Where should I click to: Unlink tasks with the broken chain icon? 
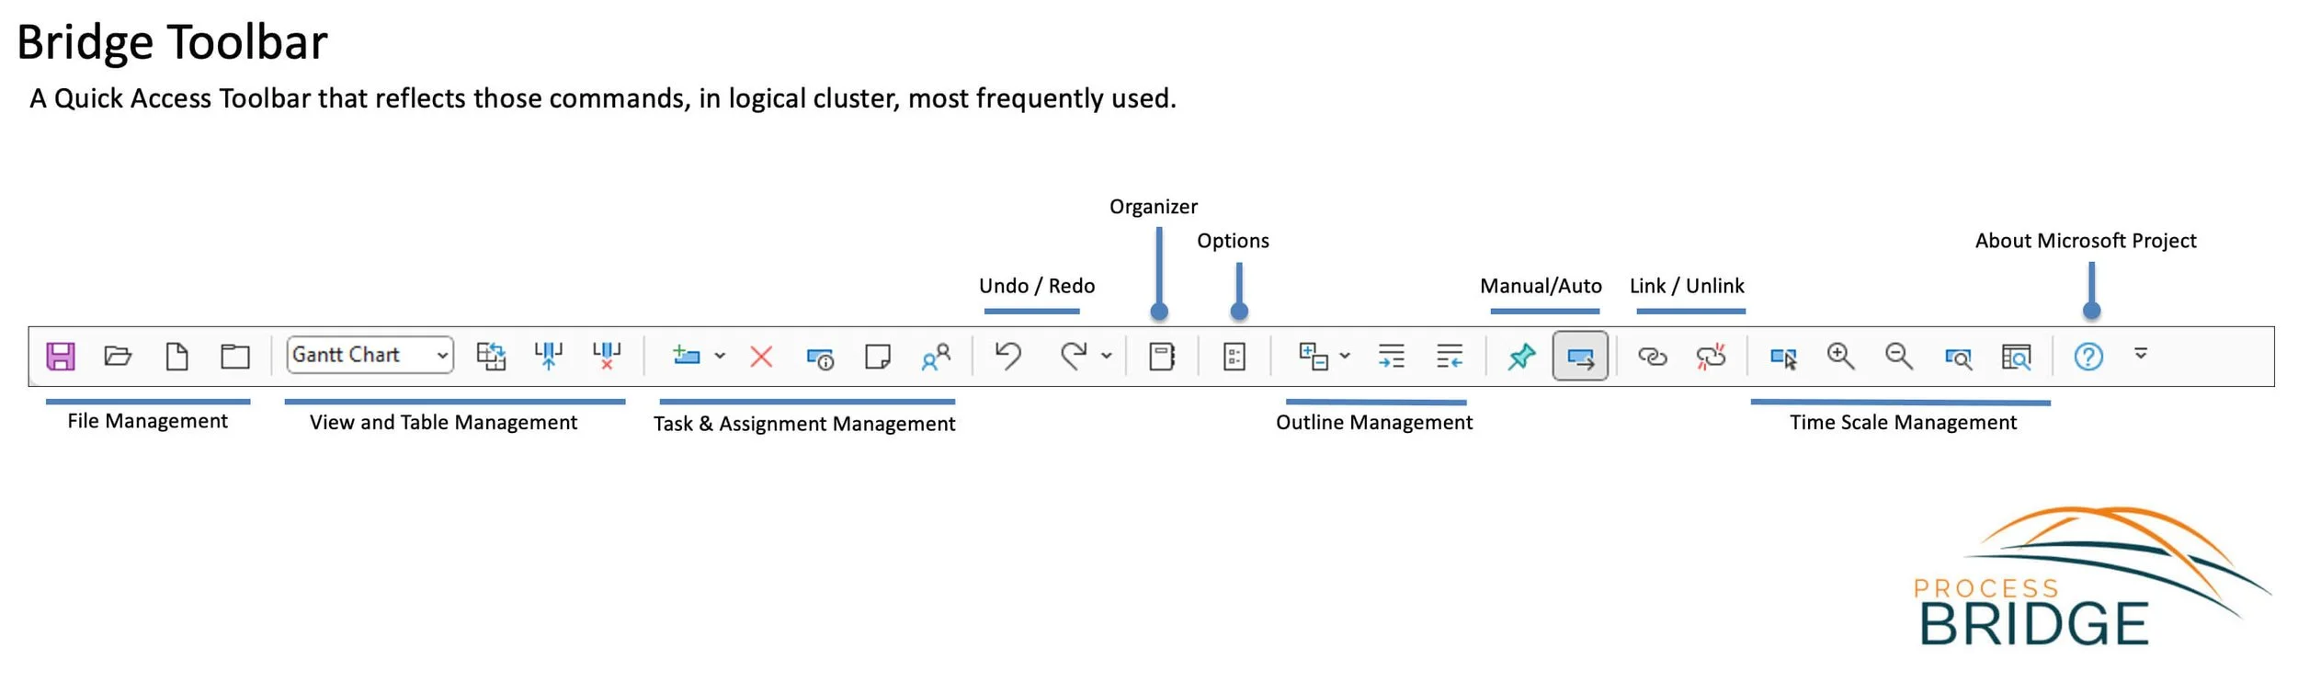(1711, 356)
